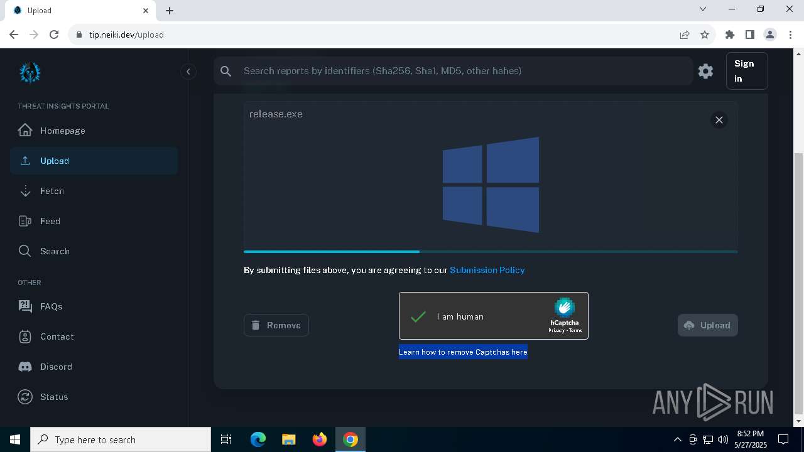The width and height of the screenshot is (804, 452).
Task: Open Task View on the taskbar
Action: click(x=226, y=439)
